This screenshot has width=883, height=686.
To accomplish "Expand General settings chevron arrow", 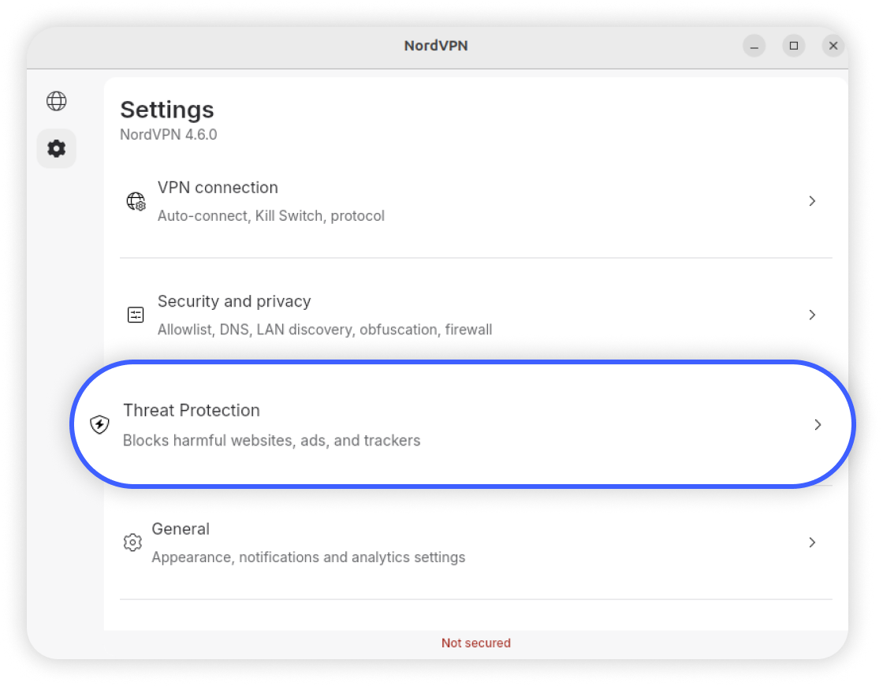I will coord(812,542).
